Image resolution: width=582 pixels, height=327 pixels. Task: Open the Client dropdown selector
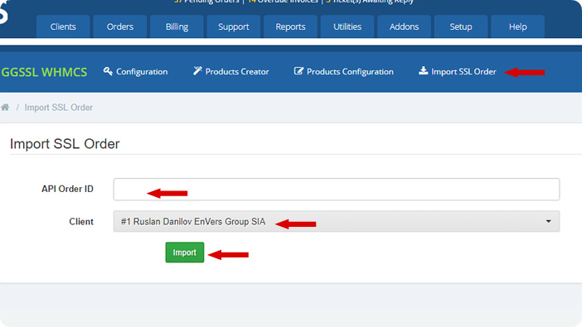(x=337, y=221)
